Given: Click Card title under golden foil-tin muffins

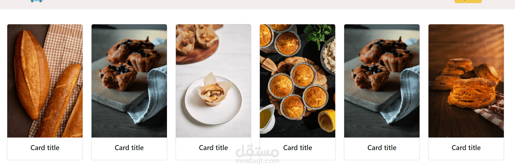Looking at the screenshot, I should click(x=298, y=148).
